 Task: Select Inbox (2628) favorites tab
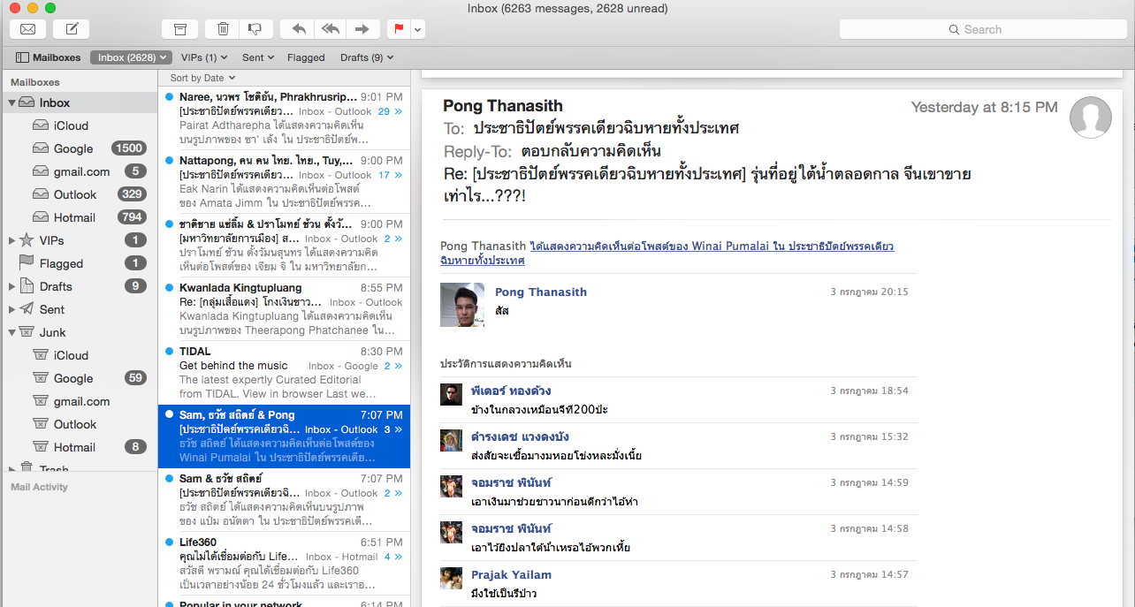pos(131,57)
